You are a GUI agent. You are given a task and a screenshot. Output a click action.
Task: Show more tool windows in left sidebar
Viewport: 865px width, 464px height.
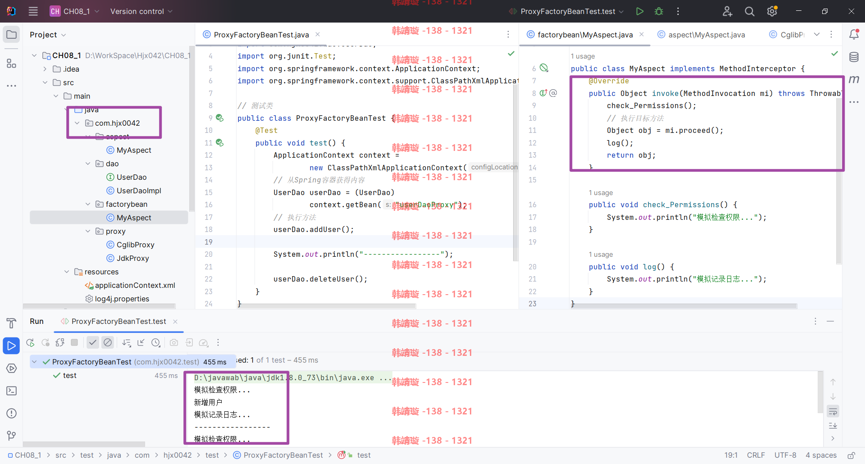(x=12, y=86)
